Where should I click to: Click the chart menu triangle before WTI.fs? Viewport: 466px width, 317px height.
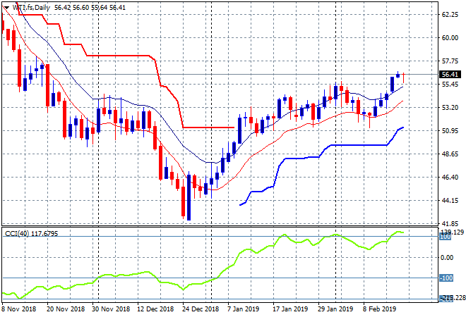click(x=7, y=8)
